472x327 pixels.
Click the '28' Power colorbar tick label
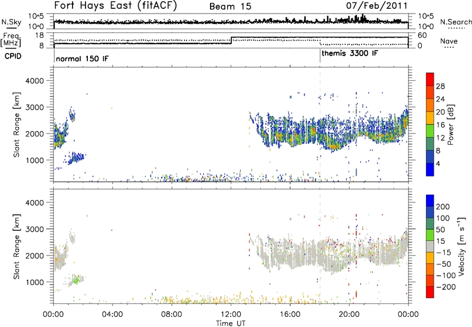coord(440,86)
